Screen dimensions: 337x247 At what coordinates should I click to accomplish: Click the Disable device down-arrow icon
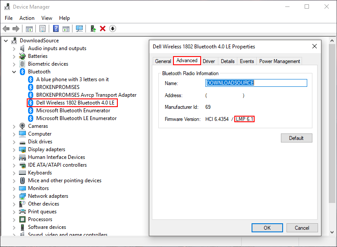click(x=113, y=28)
